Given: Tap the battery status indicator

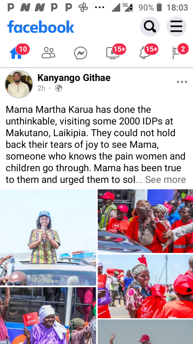Looking at the screenshot, I should (159, 7).
